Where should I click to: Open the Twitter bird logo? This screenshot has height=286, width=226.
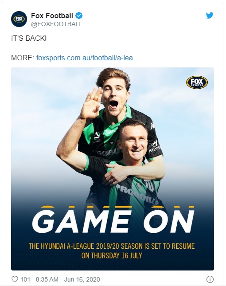(x=210, y=16)
